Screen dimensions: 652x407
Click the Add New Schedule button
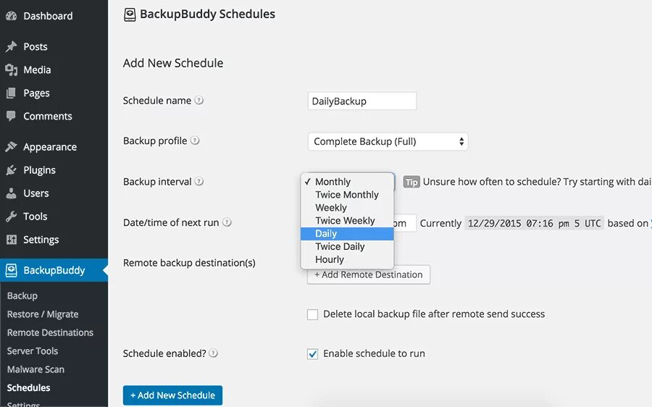click(172, 395)
